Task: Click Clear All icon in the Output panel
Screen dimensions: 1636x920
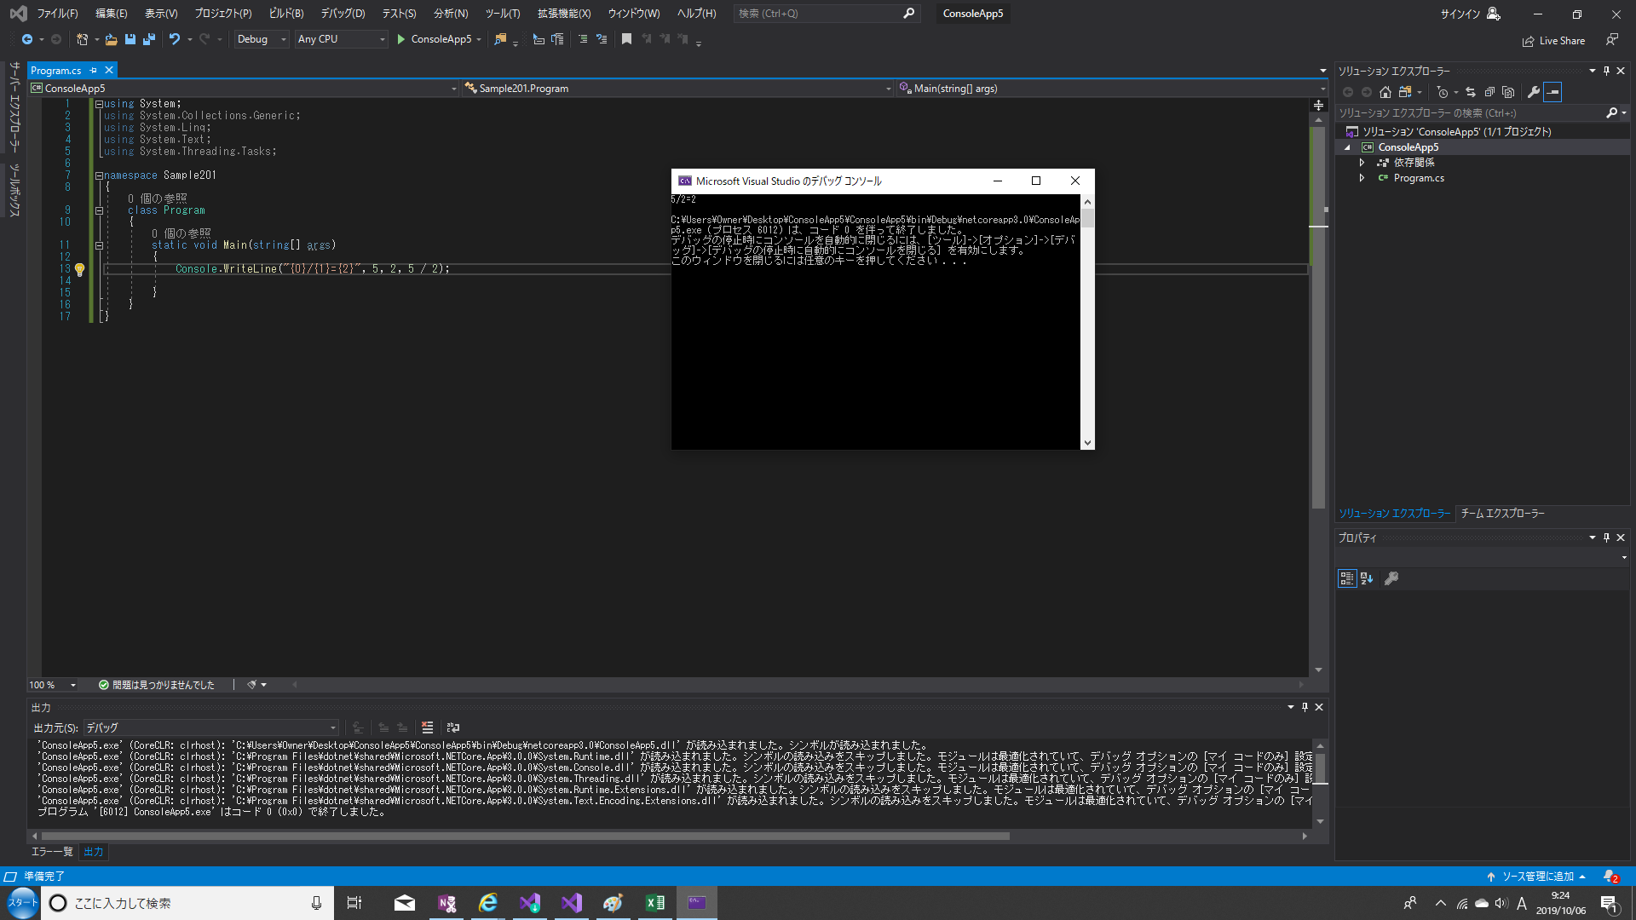Action: click(x=428, y=727)
